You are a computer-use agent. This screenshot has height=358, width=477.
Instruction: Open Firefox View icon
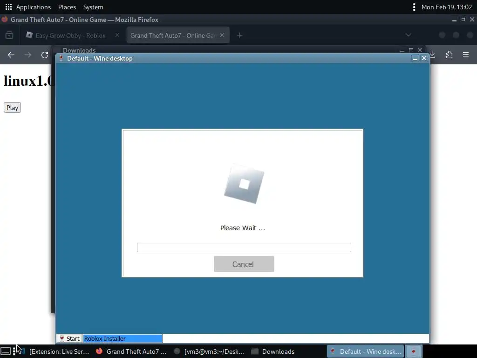tap(9, 35)
